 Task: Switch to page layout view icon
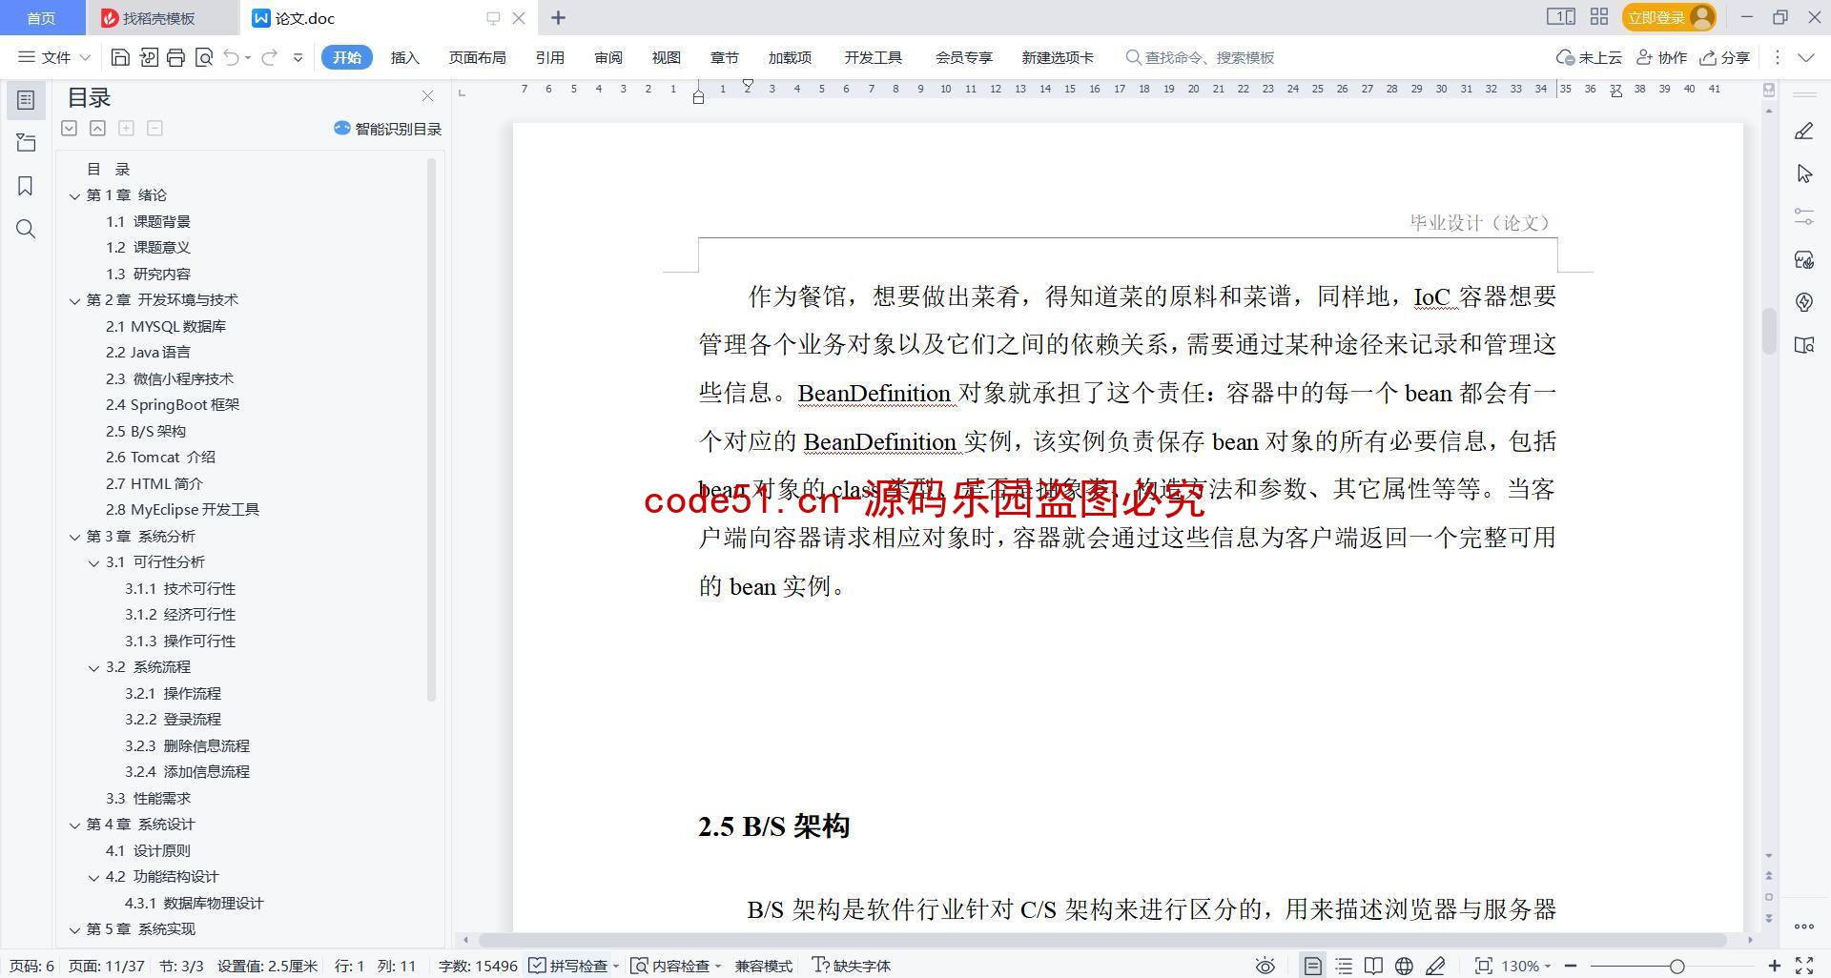coord(1313,966)
